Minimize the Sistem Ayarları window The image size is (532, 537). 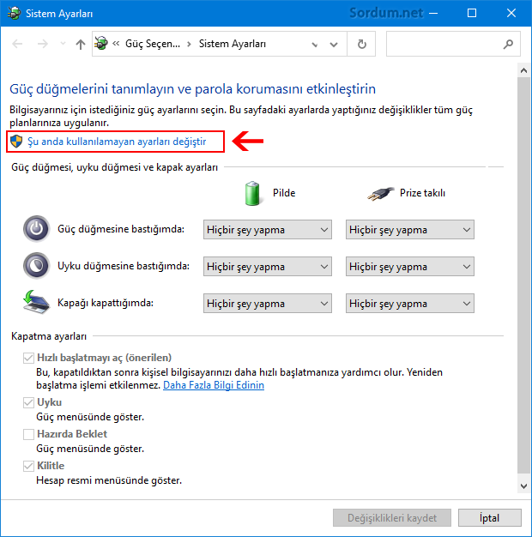433,14
